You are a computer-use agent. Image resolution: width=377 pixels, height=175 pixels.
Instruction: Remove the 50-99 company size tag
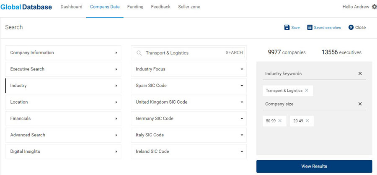(280, 120)
